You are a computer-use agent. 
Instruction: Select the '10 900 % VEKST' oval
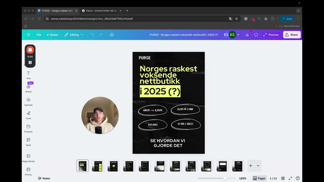tap(186, 124)
